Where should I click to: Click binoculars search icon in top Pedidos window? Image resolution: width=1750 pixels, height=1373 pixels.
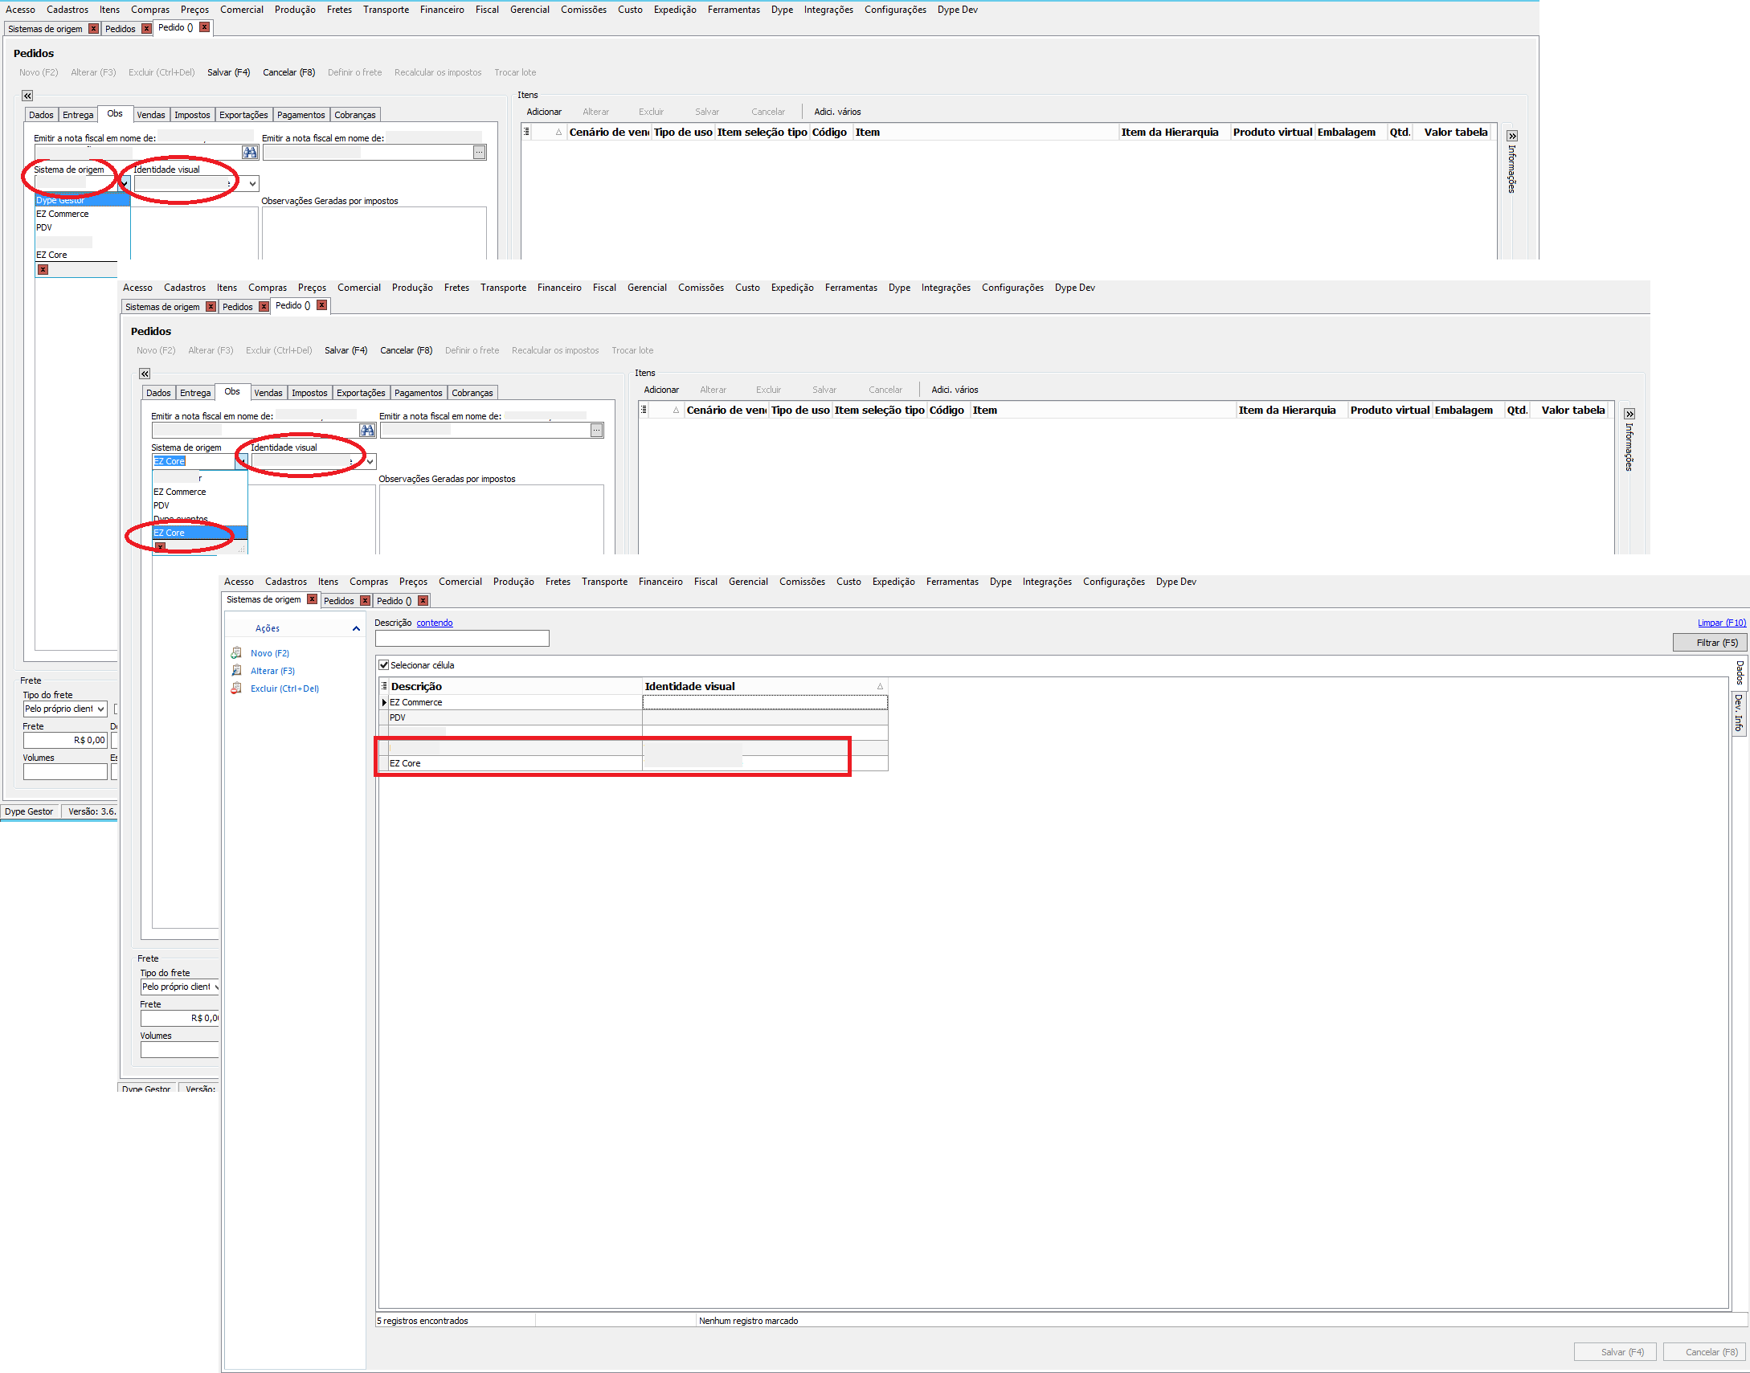point(250,152)
